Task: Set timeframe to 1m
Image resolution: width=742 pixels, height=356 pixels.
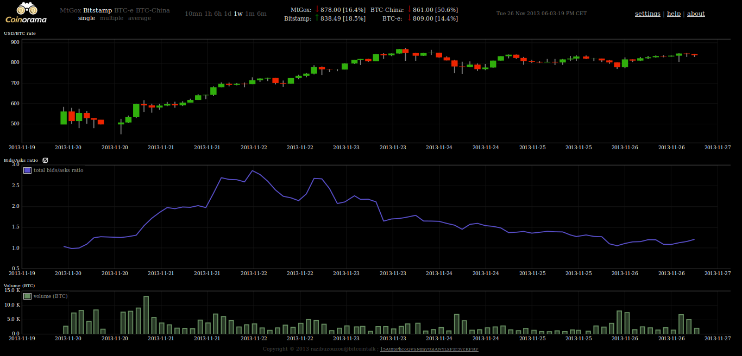Action: pyautogui.click(x=250, y=14)
